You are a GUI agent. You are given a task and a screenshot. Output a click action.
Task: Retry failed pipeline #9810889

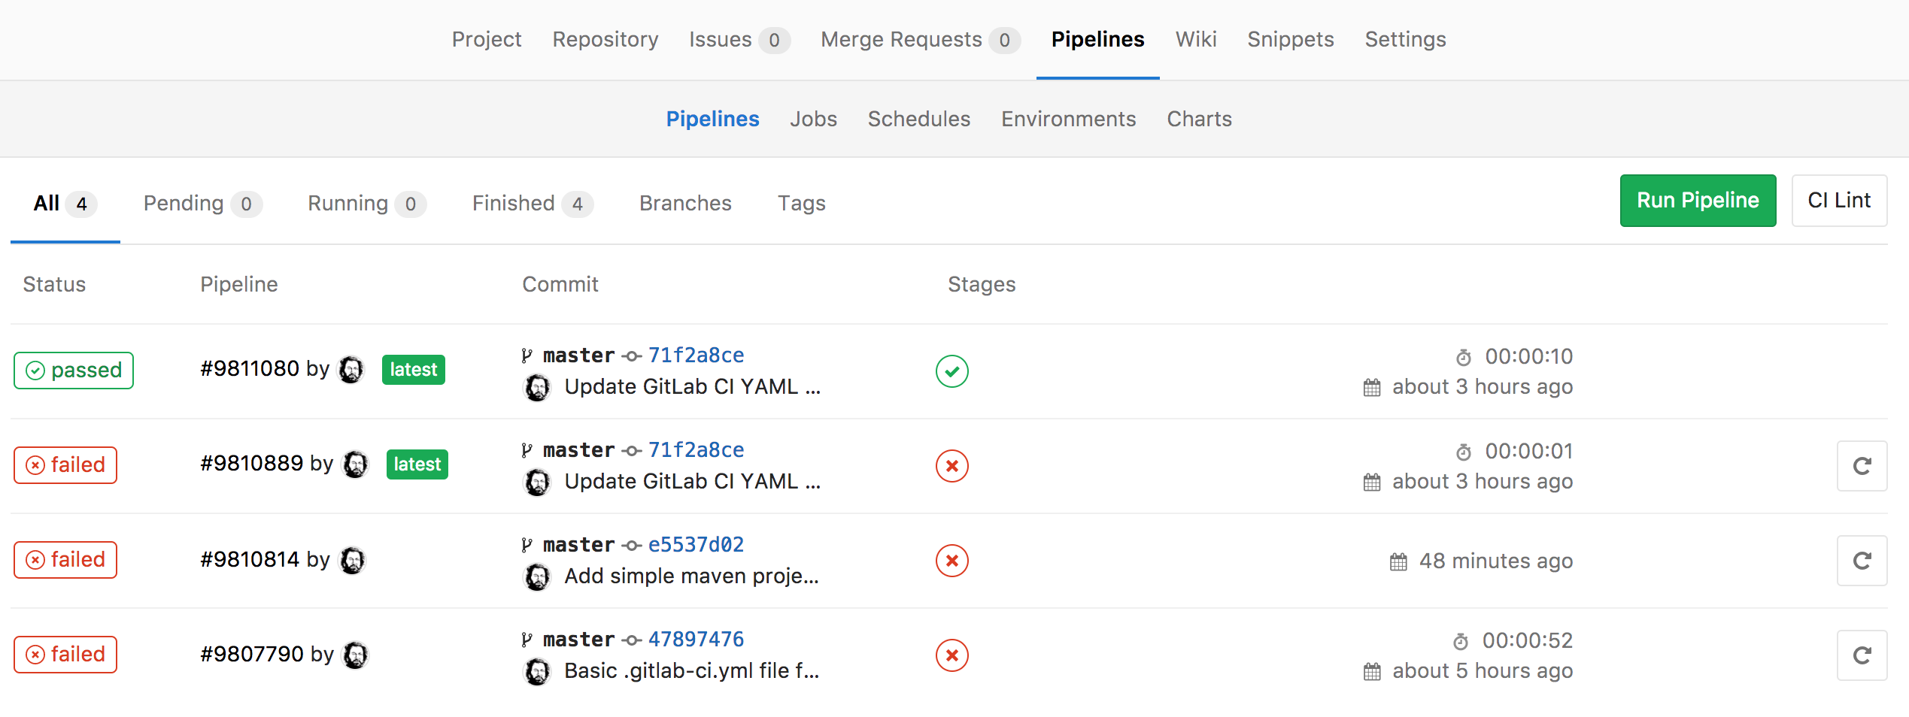tap(1862, 466)
